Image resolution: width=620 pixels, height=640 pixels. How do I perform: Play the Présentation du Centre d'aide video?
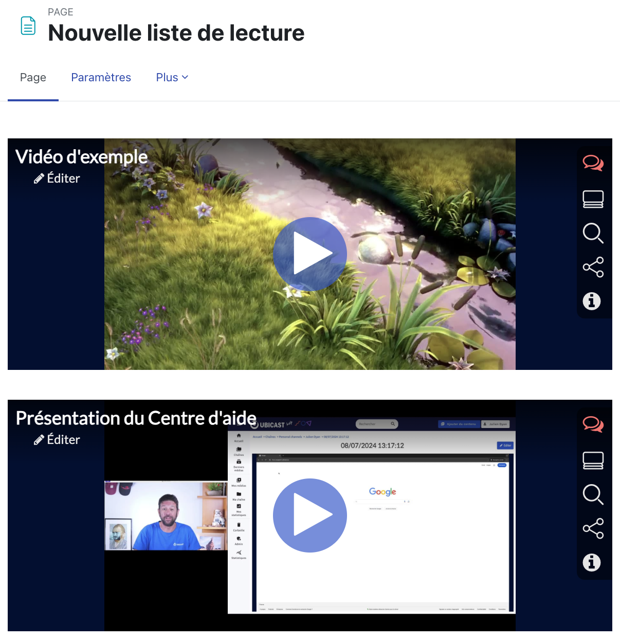pyautogui.click(x=310, y=515)
